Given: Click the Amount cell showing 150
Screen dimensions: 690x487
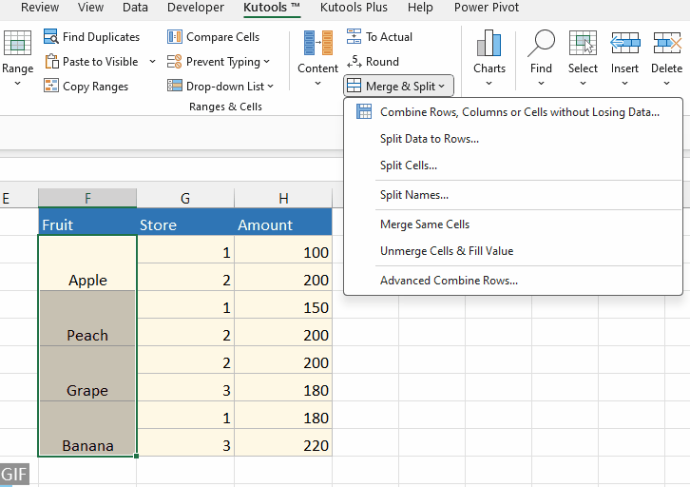Looking at the screenshot, I should point(283,304).
